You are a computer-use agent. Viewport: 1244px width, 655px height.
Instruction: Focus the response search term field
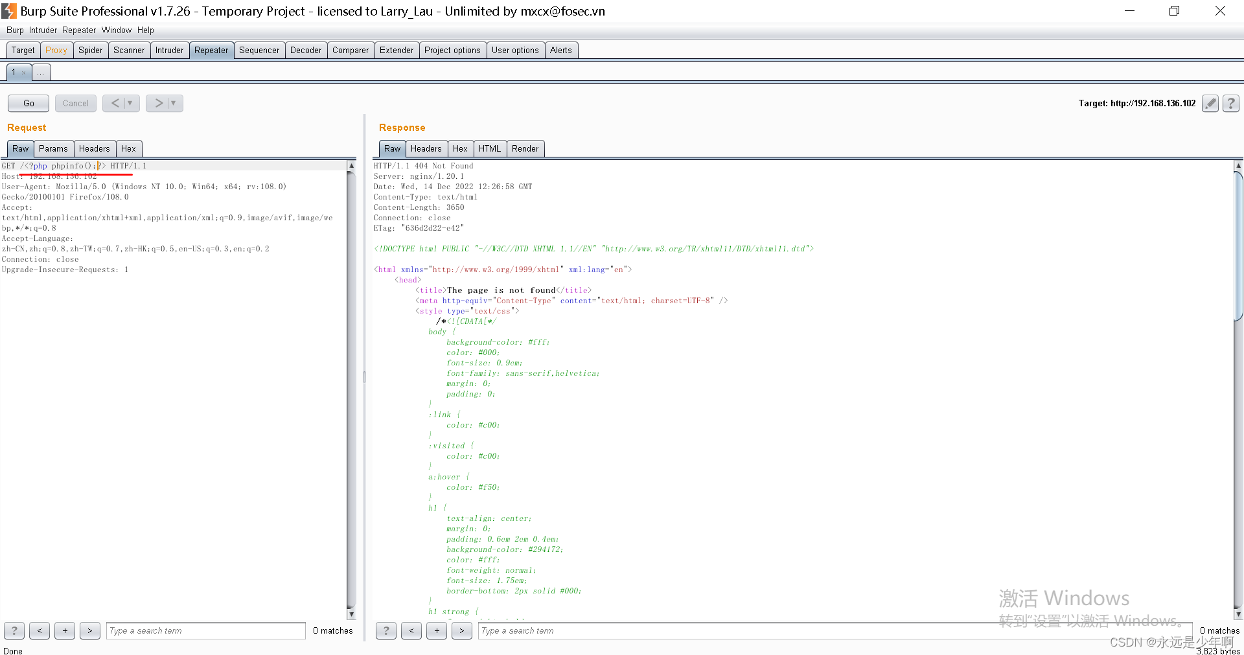(x=835, y=630)
